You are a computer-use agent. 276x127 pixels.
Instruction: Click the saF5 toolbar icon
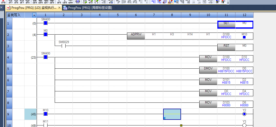coord(35,2)
